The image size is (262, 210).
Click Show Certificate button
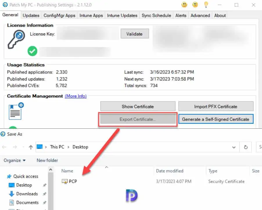tap(138, 106)
